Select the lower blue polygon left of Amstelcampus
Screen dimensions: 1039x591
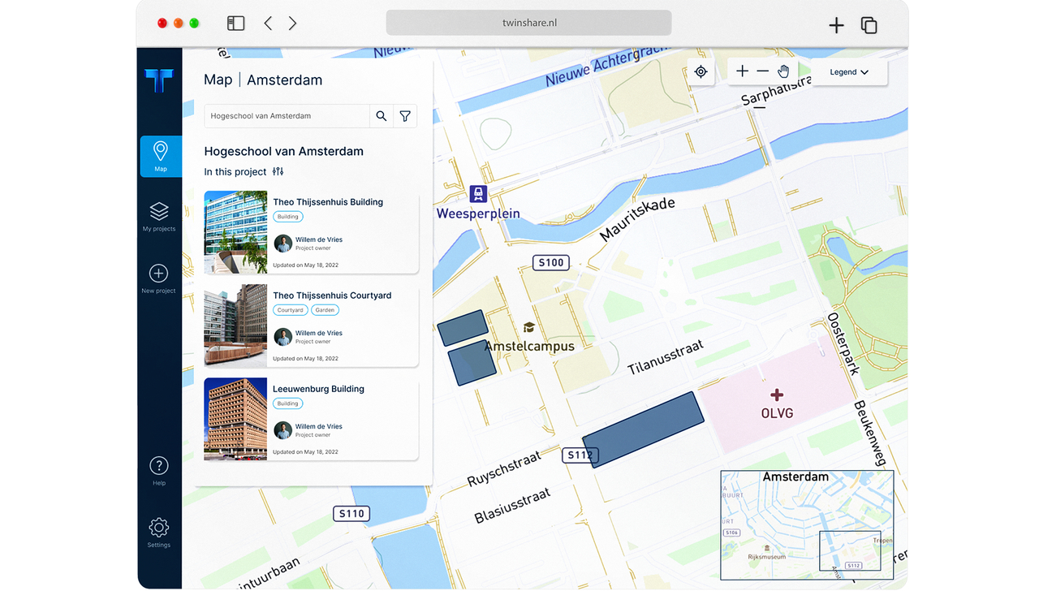[x=472, y=362]
